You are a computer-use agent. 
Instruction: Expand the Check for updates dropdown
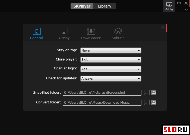pos(111,79)
